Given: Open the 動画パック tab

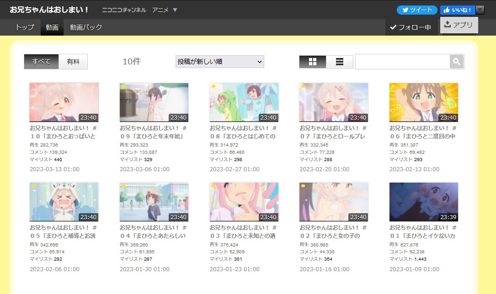Looking at the screenshot, I should (86, 27).
